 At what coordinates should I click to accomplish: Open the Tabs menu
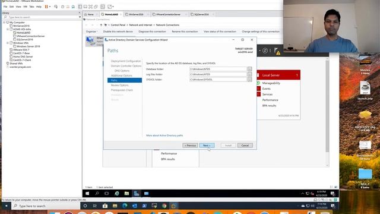click(31, 7)
